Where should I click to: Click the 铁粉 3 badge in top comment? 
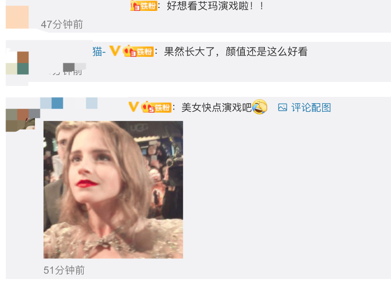coord(144,6)
